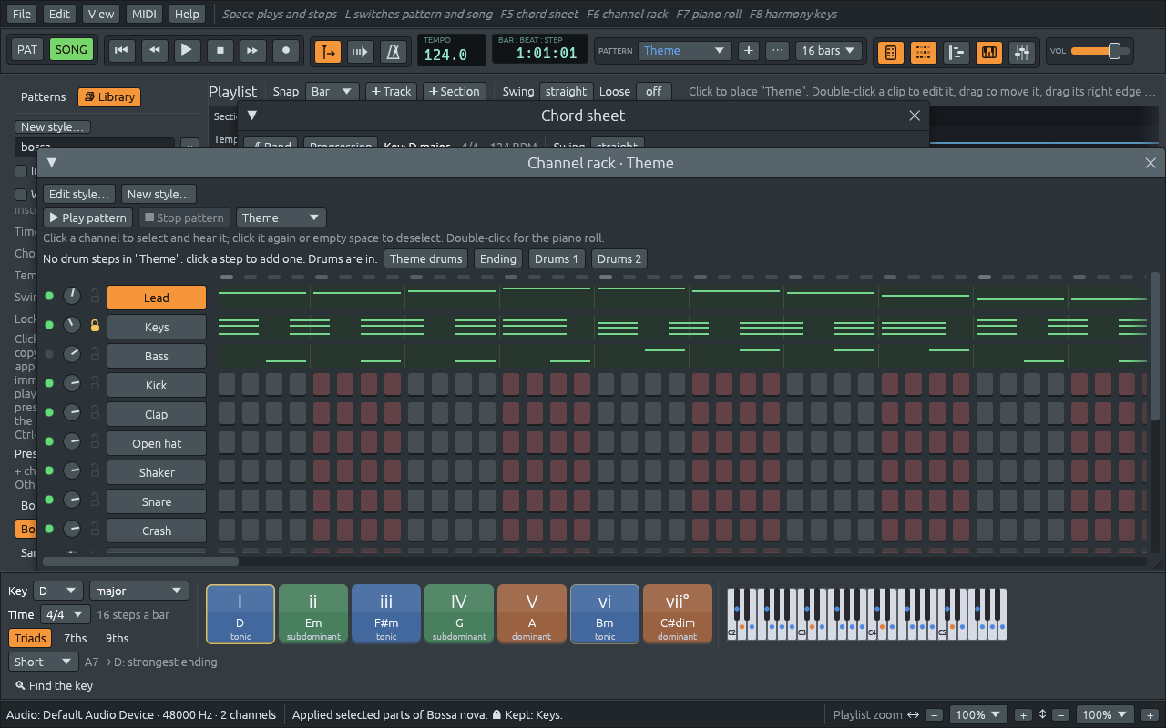Viewport: 1166px width, 728px height.
Task: Start playback with the transport play button
Action: (x=187, y=51)
